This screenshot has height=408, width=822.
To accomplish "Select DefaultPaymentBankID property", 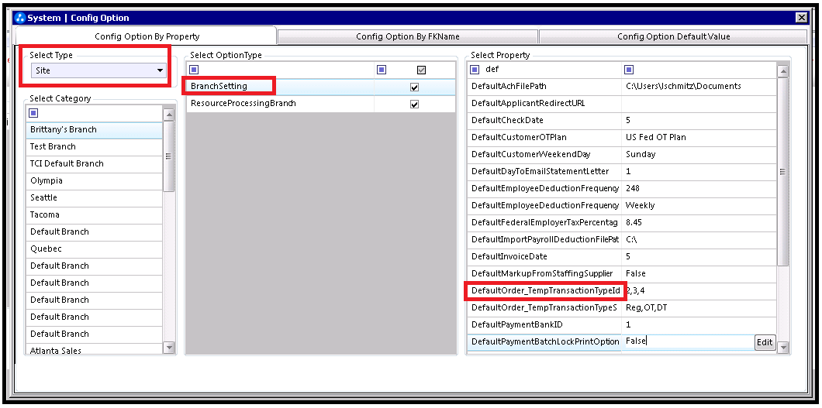I will pyautogui.click(x=544, y=325).
